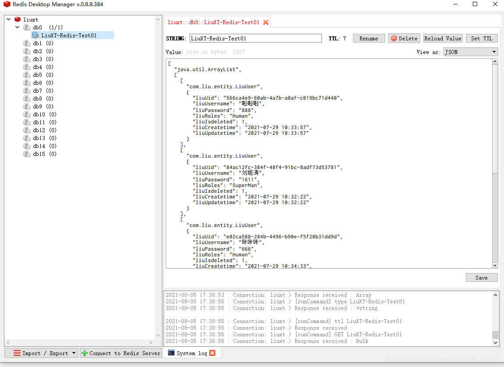Click system log scrollbar up arrow
504x367 pixels.
(x=495, y=295)
